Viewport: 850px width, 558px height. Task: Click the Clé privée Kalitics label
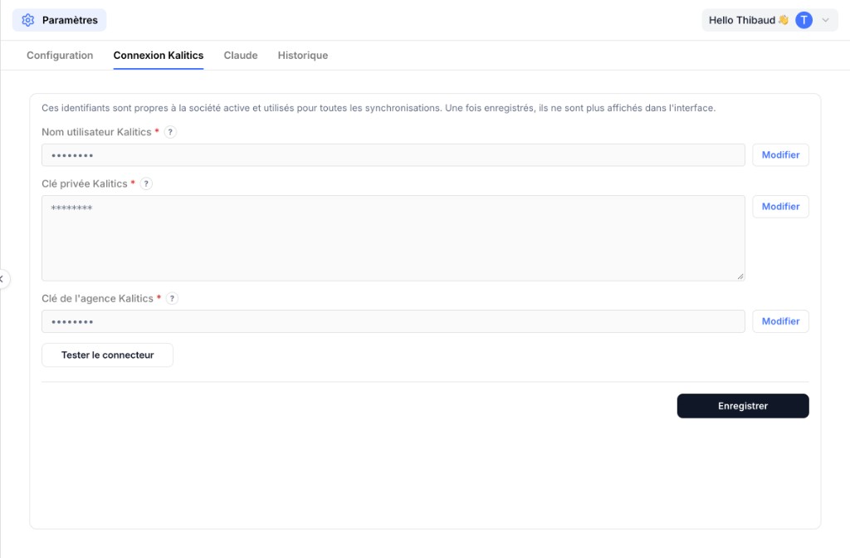click(x=85, y=184)
